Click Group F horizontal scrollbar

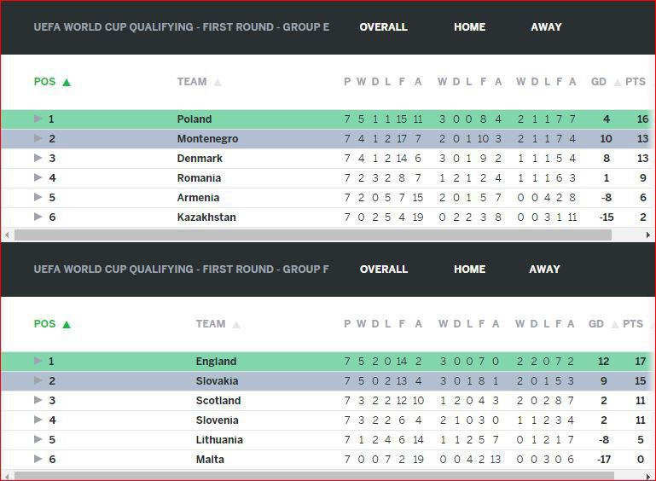[324, 476]
